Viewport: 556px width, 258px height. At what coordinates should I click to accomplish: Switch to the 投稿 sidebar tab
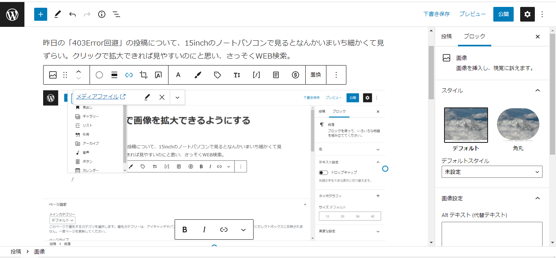tap(446, 36)
